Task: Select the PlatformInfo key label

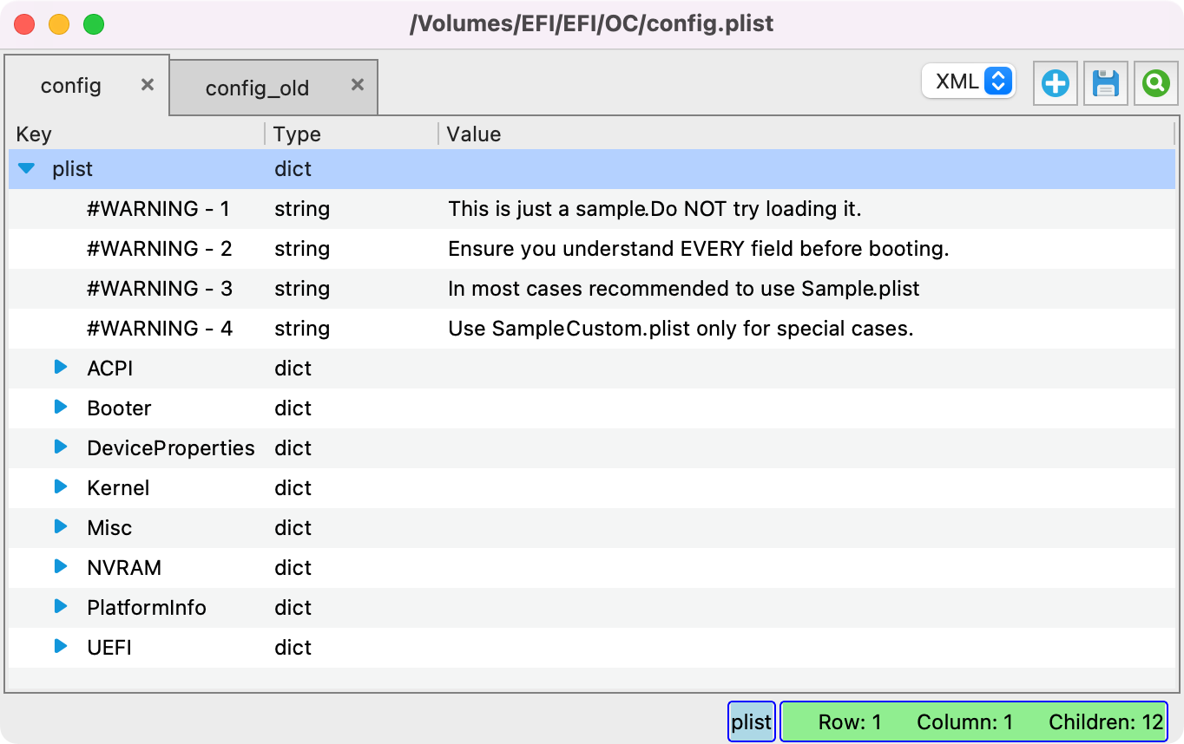Action: (147, 608)
